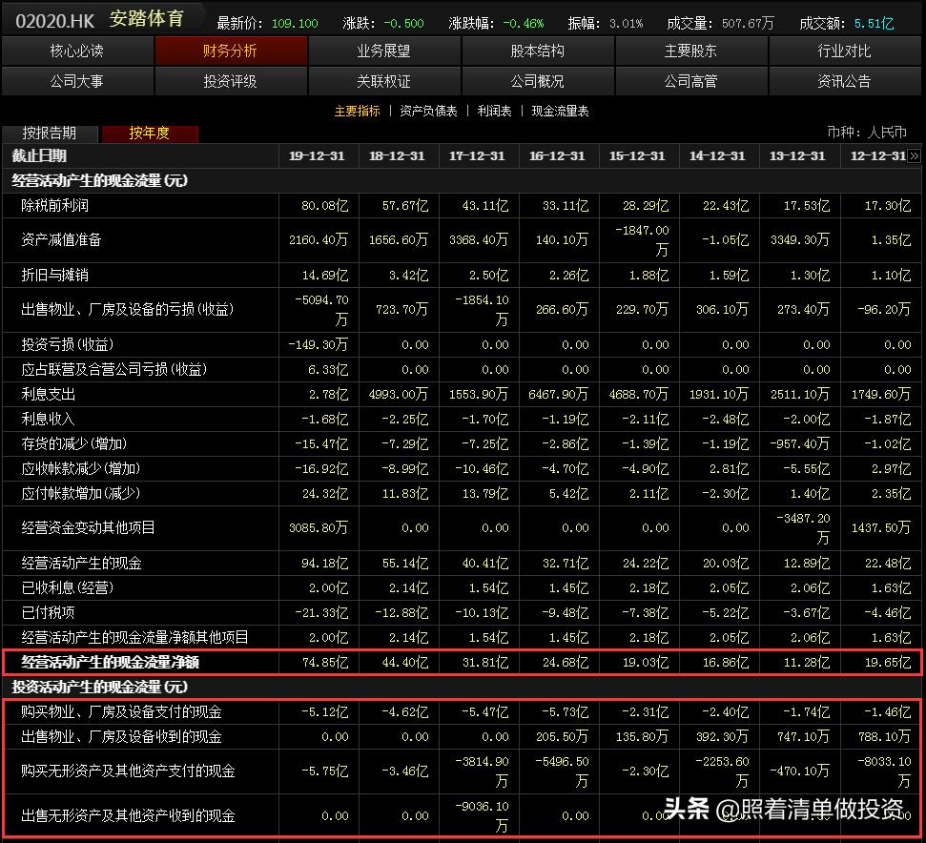
Task: Select the 主要指标 indicator view
Action: point(360,112)
